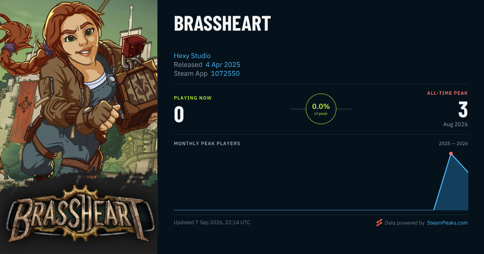Click the All-Time Peak value 3
This screenshot has width=484, height=254.
pos(463,110)
